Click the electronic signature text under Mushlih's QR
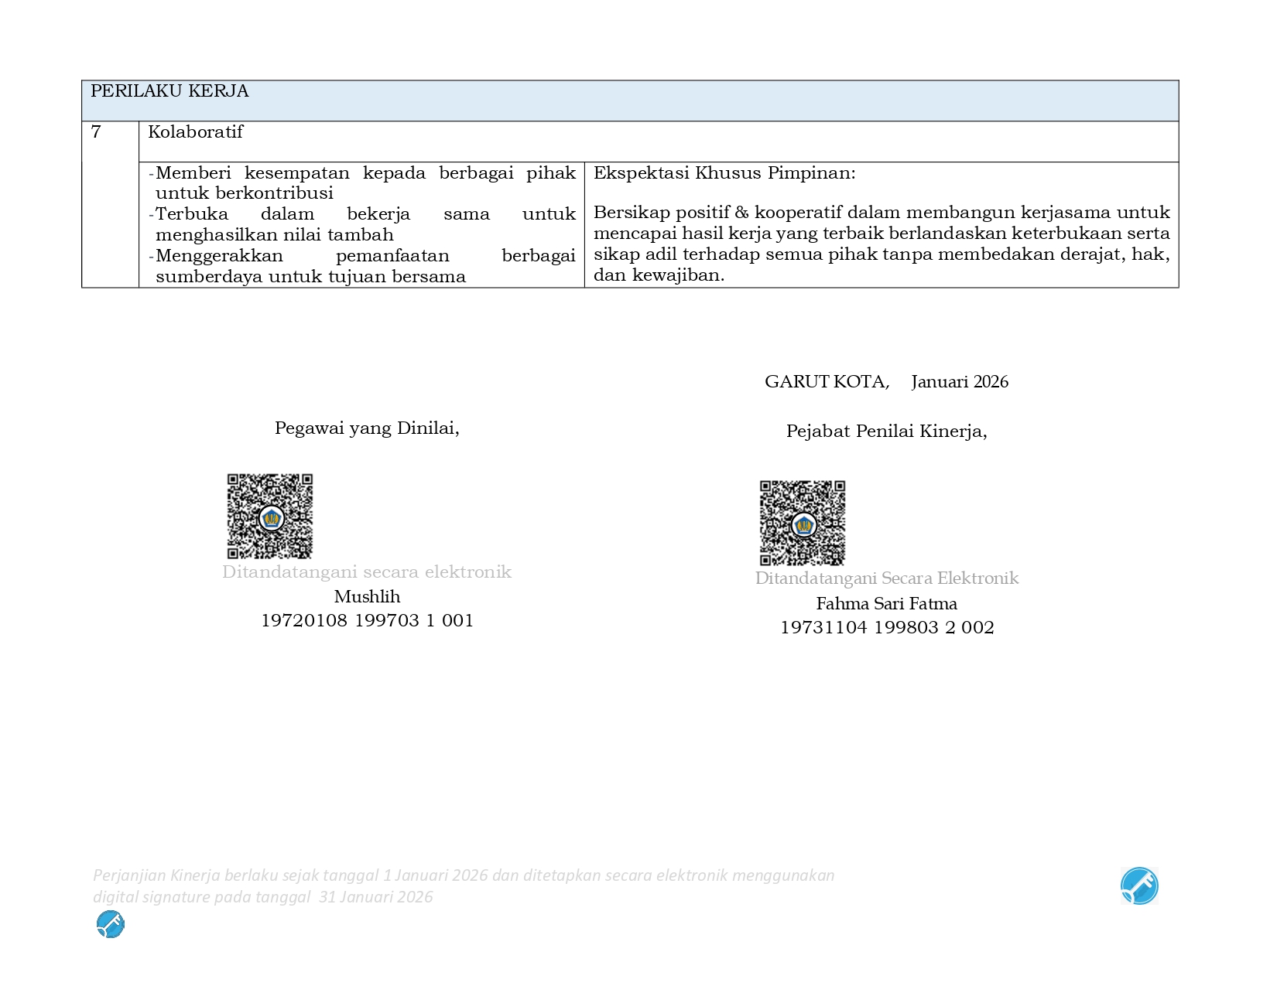This screenshot has height=986, width=1277. coord(367,572)
